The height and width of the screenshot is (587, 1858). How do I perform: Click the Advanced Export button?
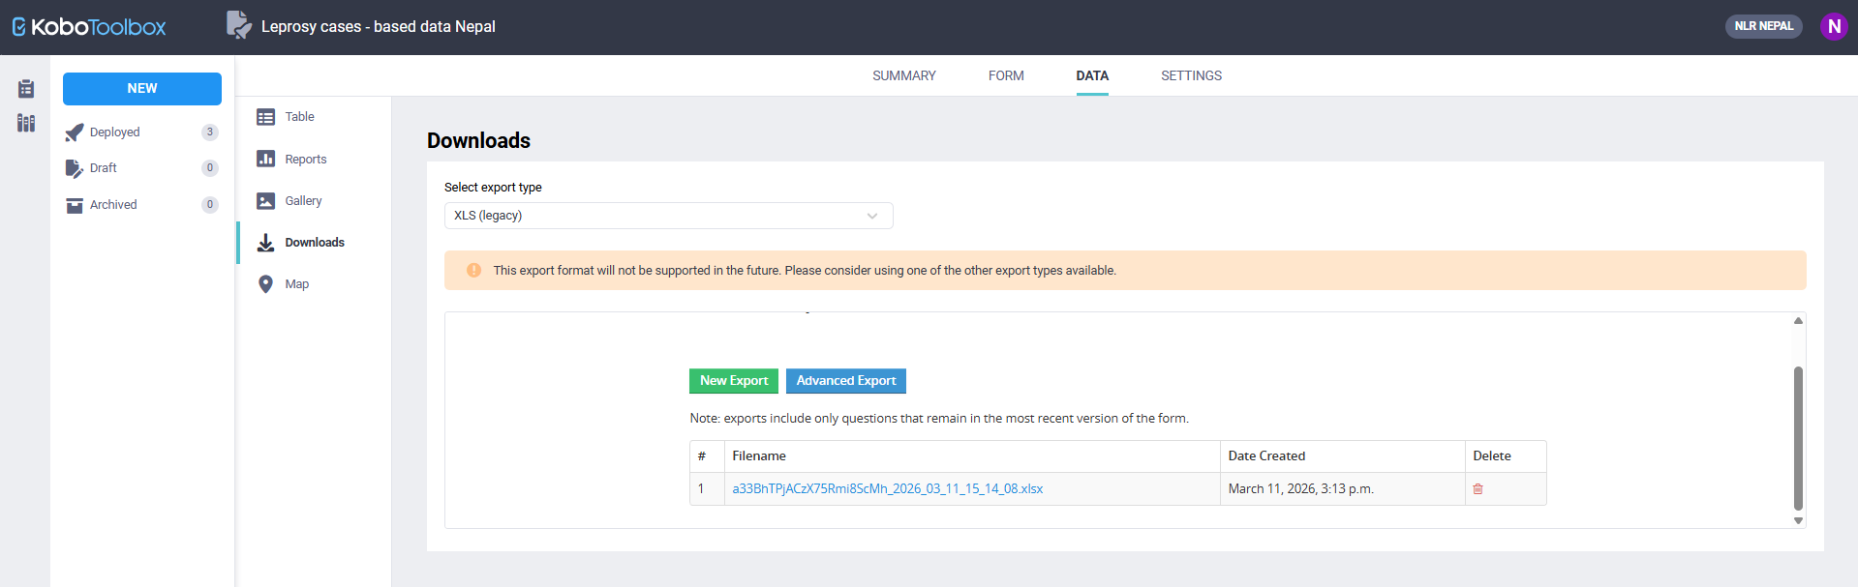click(845, 381)
